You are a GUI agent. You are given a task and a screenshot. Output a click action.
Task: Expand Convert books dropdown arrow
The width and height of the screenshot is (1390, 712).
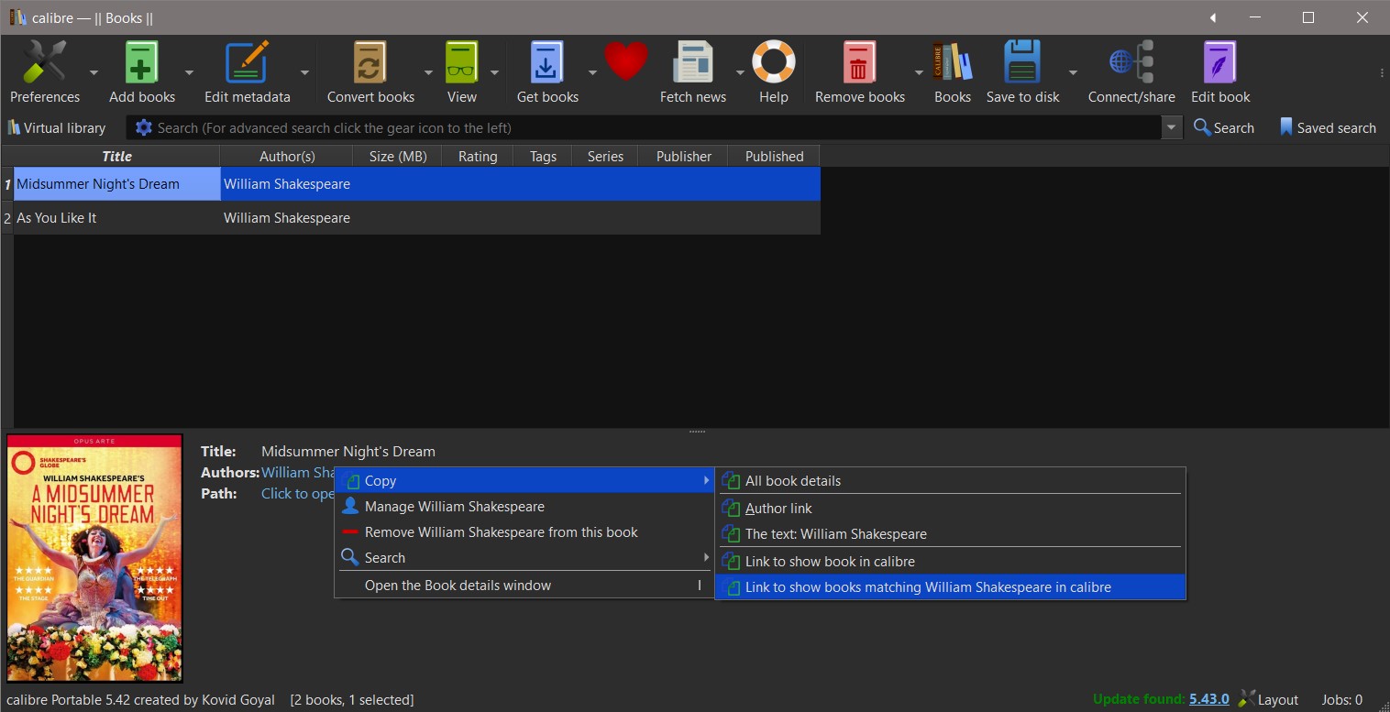point(428,72)
